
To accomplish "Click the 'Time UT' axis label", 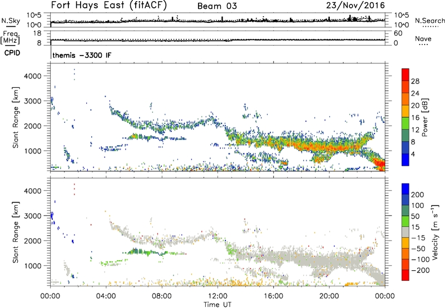I will point(217,305).
